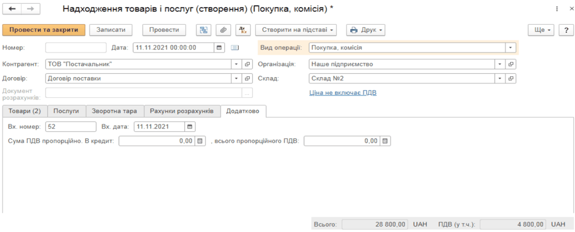The image size is (575, 232).
Task: Switch to Послуги tab
Action: (67, 111)
